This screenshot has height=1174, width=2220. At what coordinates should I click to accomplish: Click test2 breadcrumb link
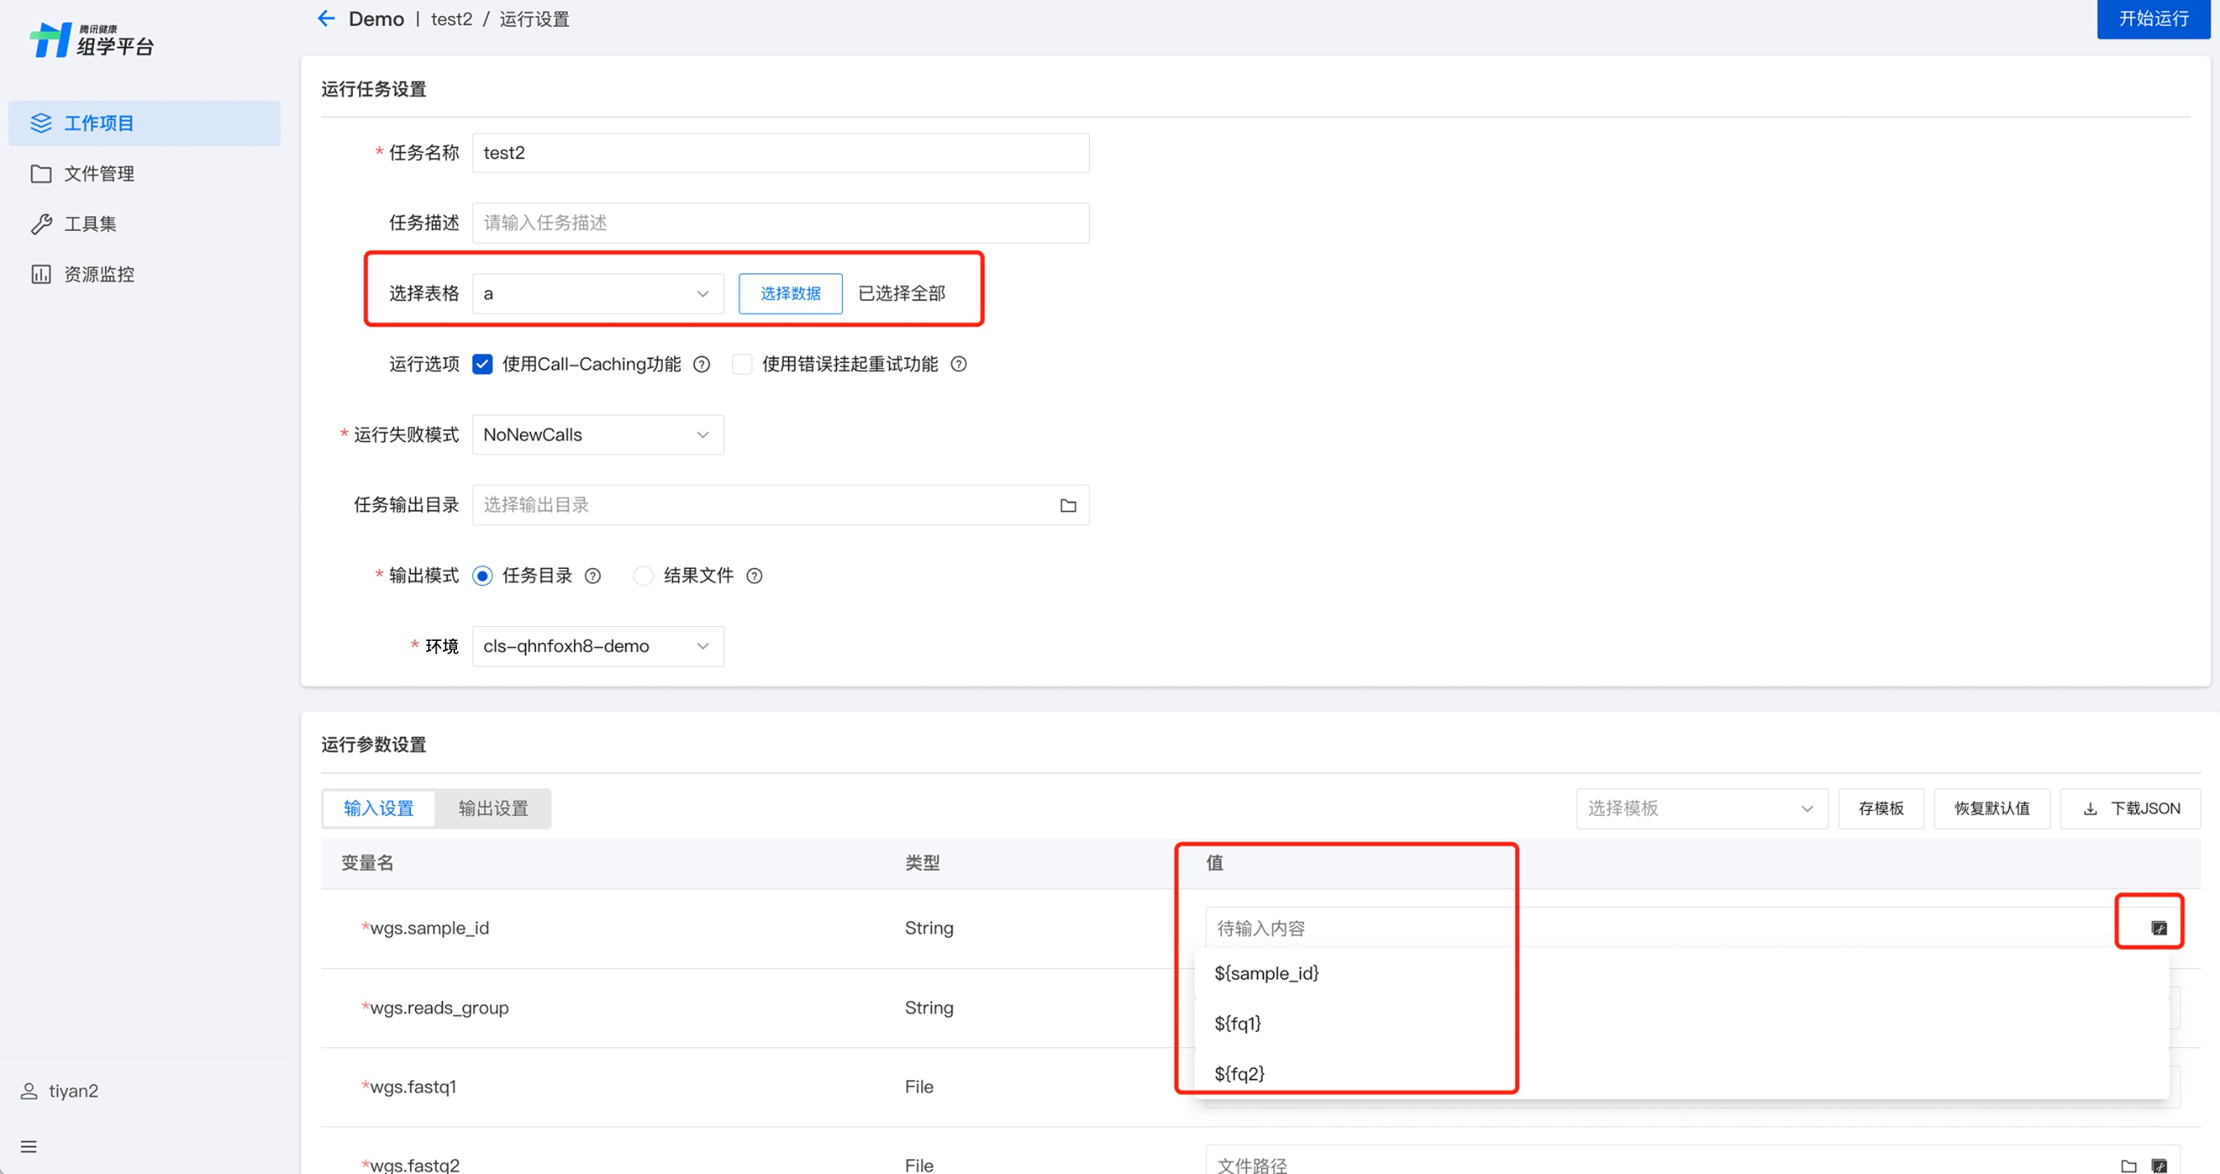pyautogui.click(x=451, y=19)
